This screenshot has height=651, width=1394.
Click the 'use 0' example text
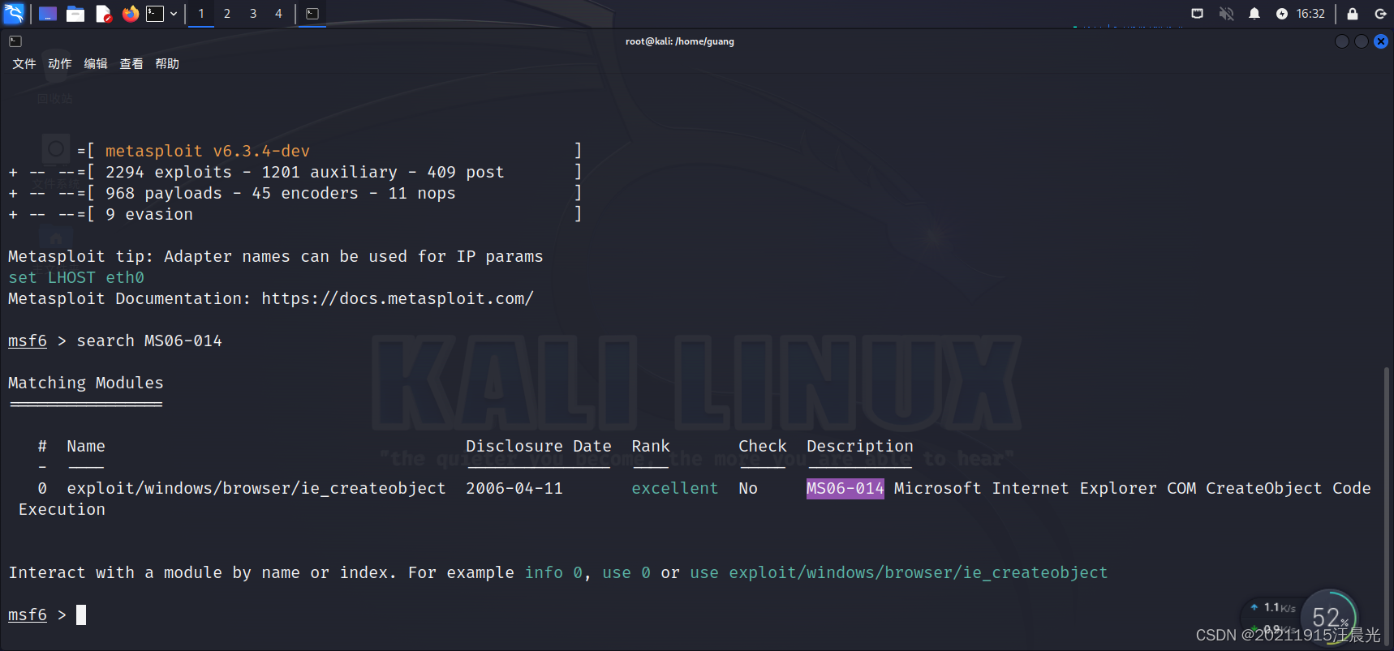[x=626, y=572]
